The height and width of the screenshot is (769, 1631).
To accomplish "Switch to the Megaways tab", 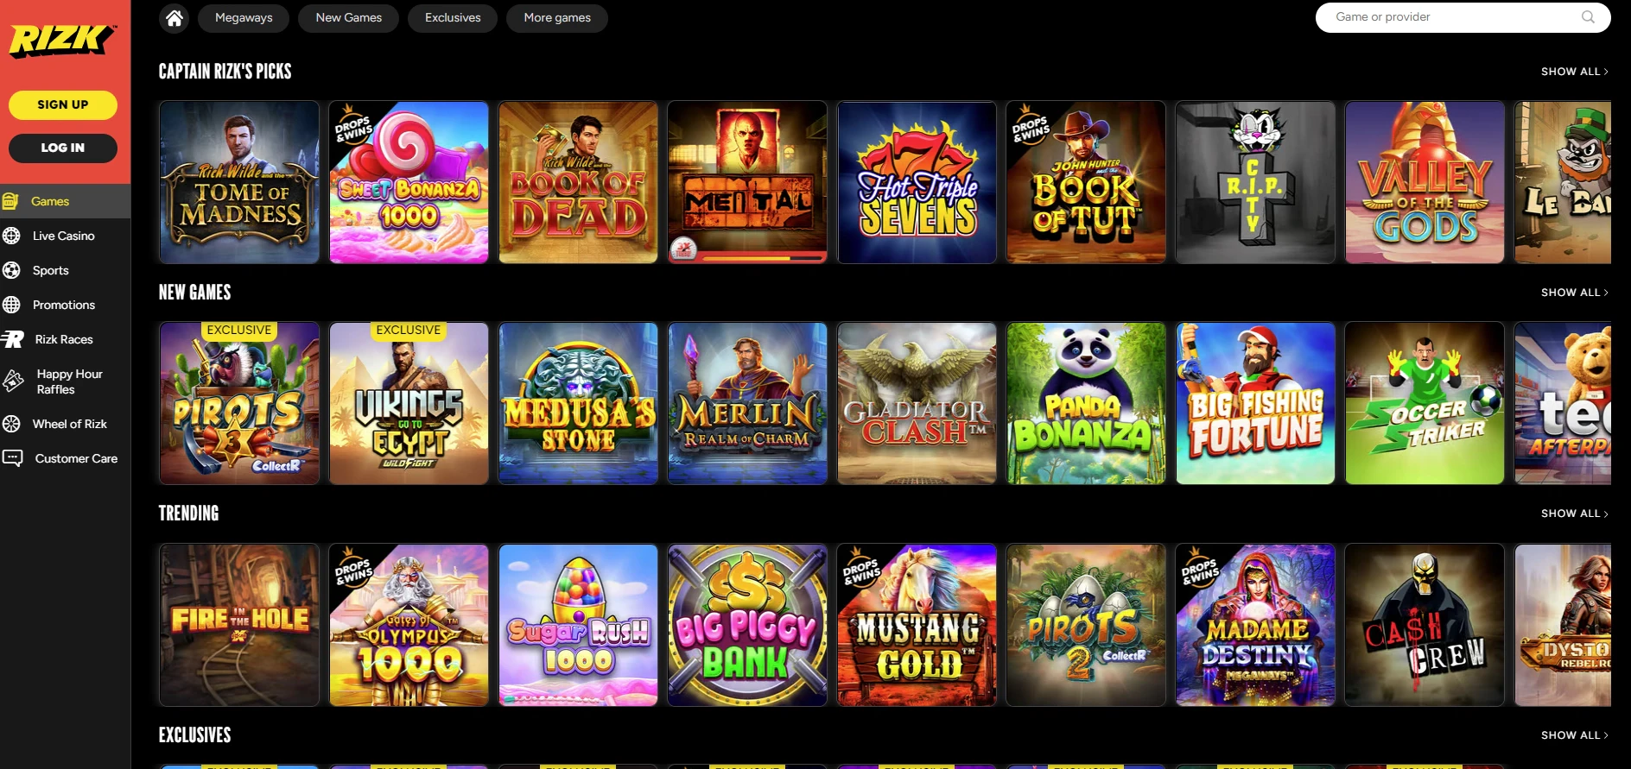I will click(x=244, y=18).
